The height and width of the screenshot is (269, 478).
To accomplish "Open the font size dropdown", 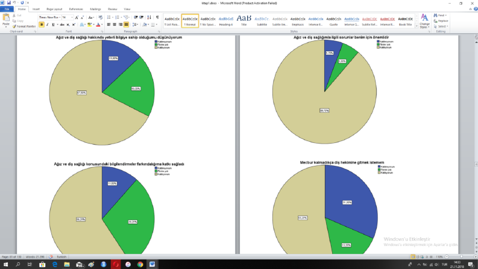I will (72, 17).
